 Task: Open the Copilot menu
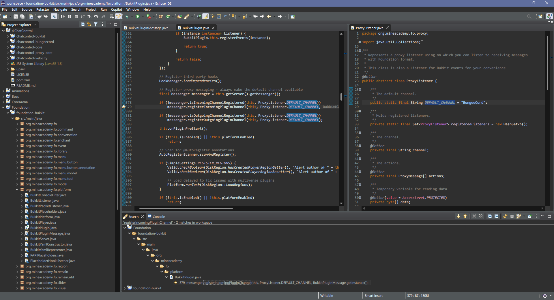coord(117,10)
